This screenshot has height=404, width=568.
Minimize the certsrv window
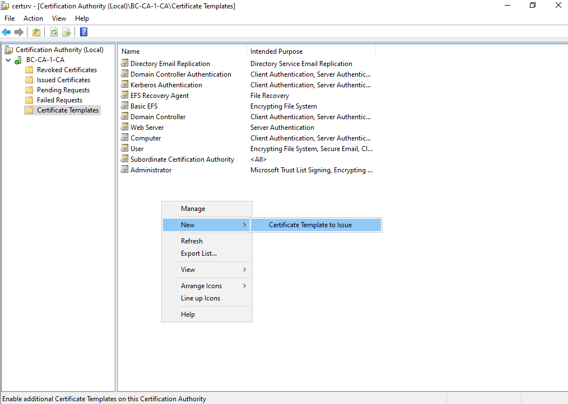coord(507,5)
